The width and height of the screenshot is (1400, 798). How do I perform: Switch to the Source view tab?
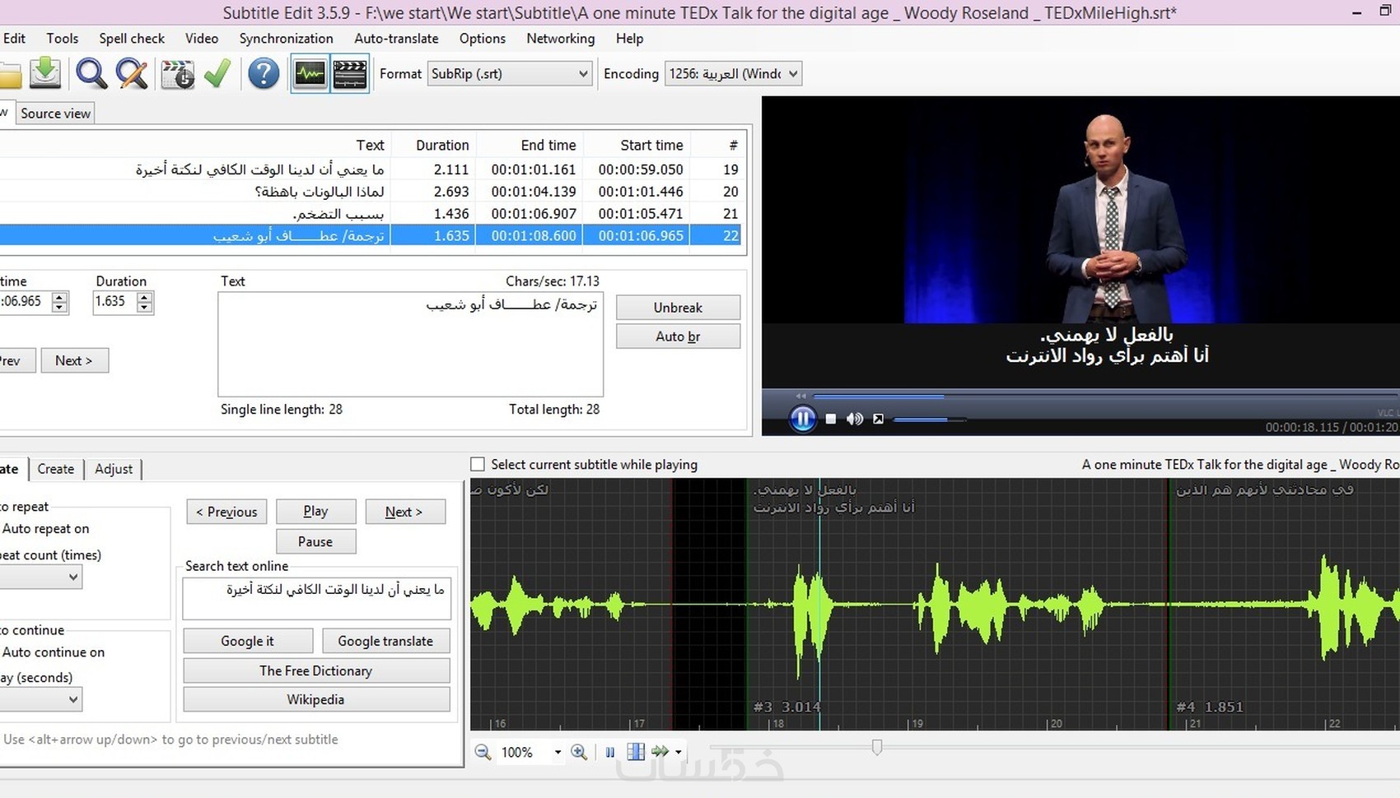coord(55,114)
